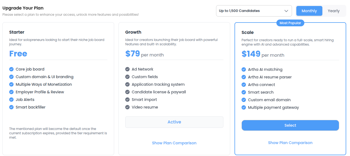Show Plan Comparison under Growth plan

[174, 143]
